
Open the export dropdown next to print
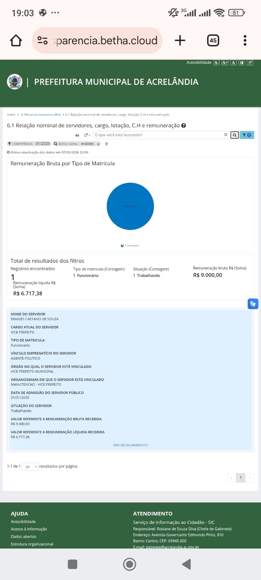(x=87, y=135)
